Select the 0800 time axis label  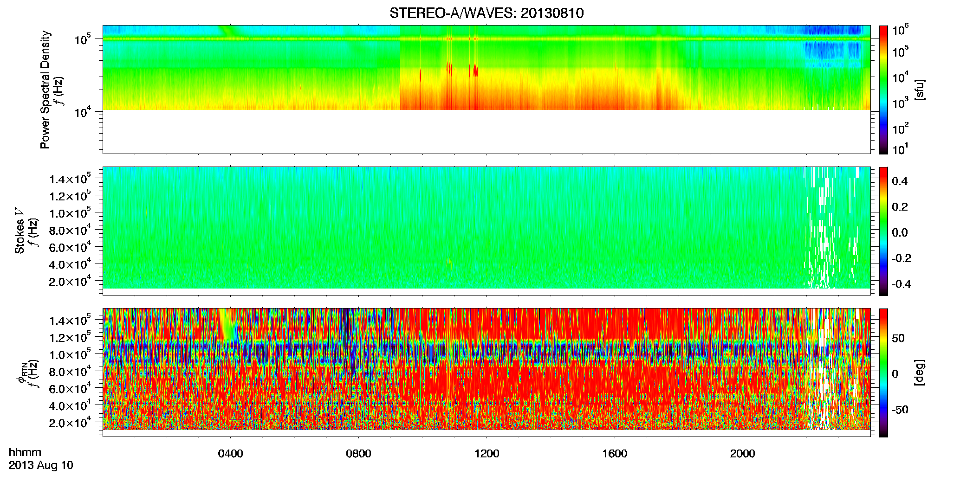click(358, 454)
